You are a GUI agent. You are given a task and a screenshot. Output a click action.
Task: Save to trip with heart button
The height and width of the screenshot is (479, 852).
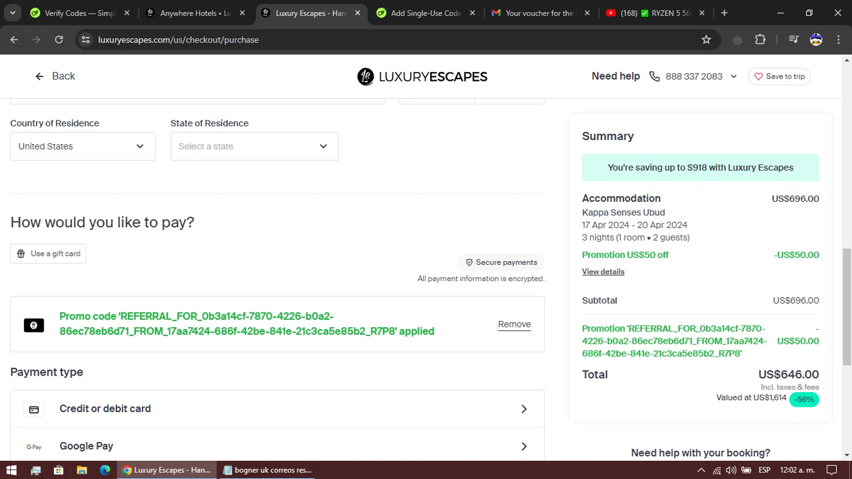click(779, 76)
